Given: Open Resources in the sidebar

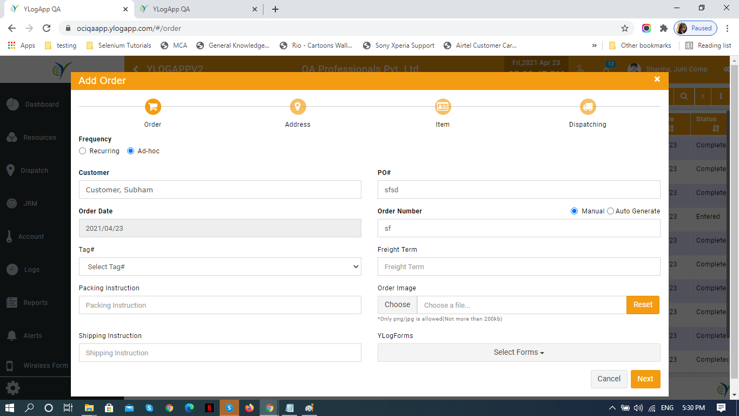Looking at the screenshot, I should (x=31, y=138).
